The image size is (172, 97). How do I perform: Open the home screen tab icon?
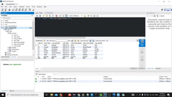[x=2, y=4]
